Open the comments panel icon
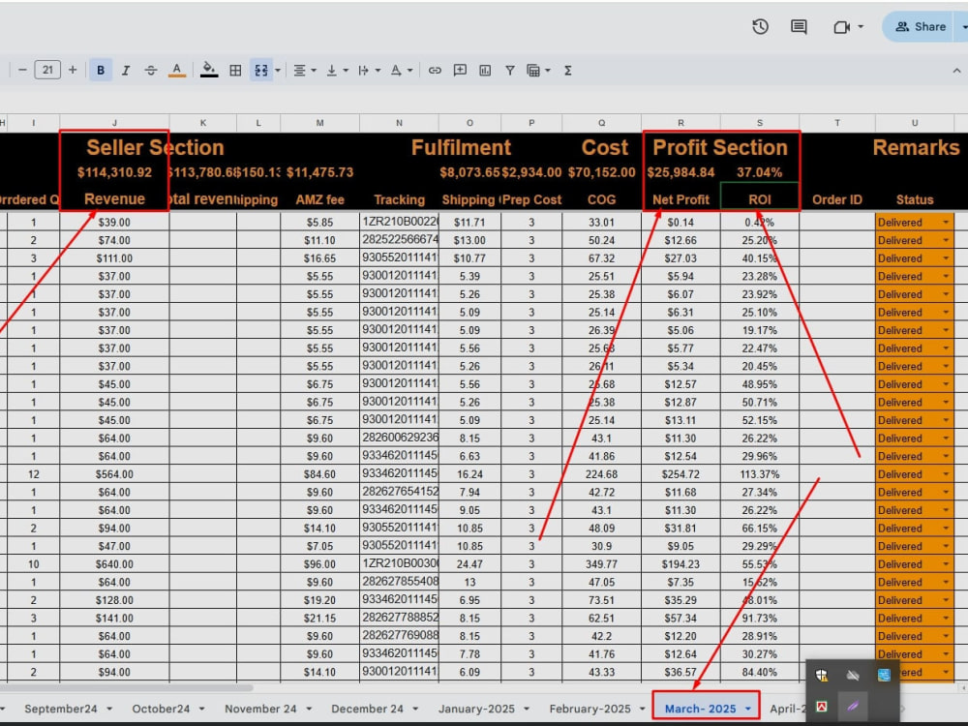Viewport: 968px width, 726px height. 799,26
